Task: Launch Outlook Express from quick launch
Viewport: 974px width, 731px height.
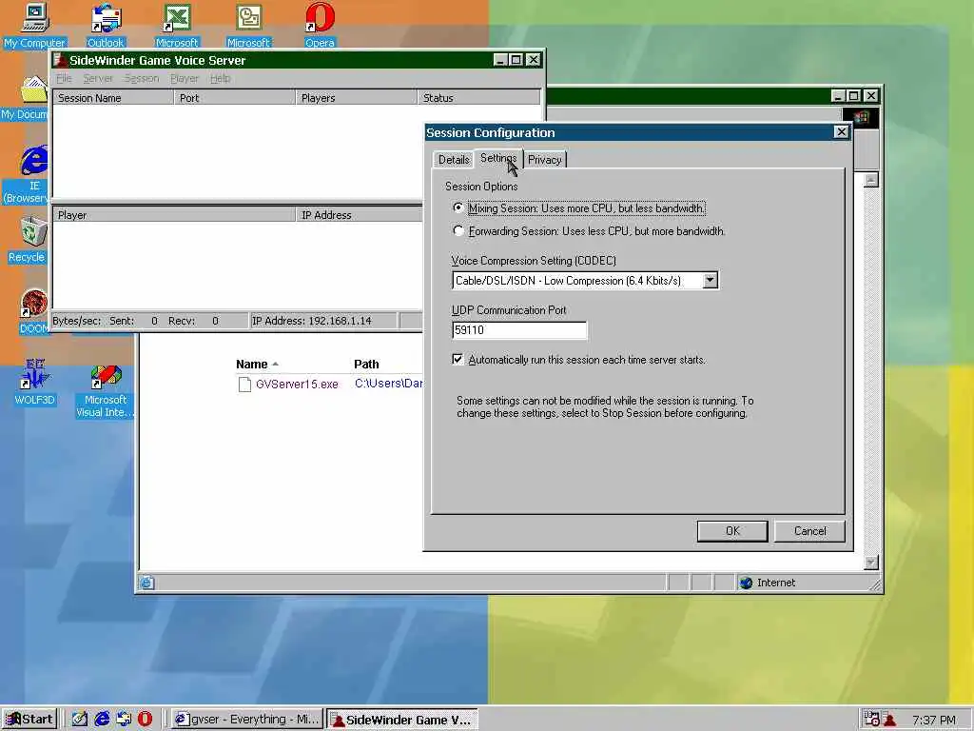Action: tap(124, 720)
